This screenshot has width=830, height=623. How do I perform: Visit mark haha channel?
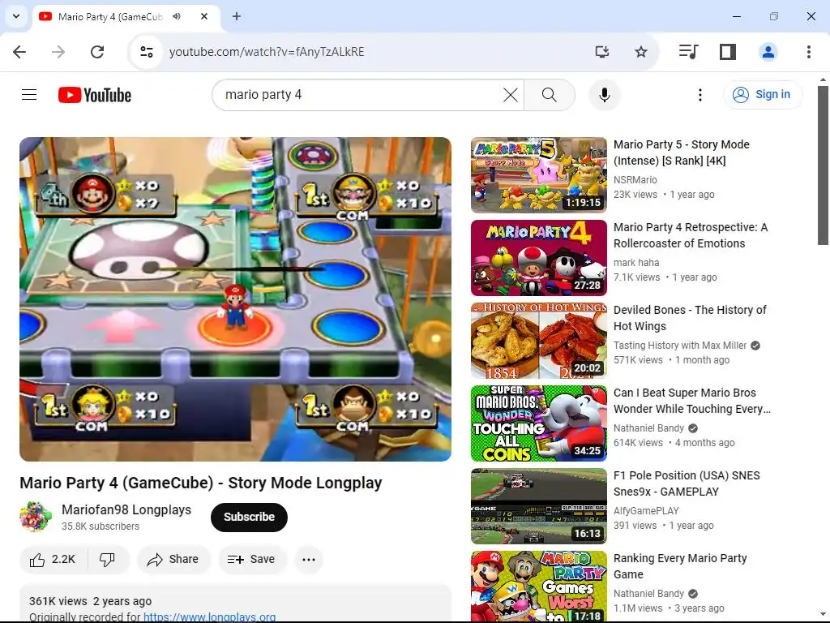pyautogui.click(x=636, y=262)
